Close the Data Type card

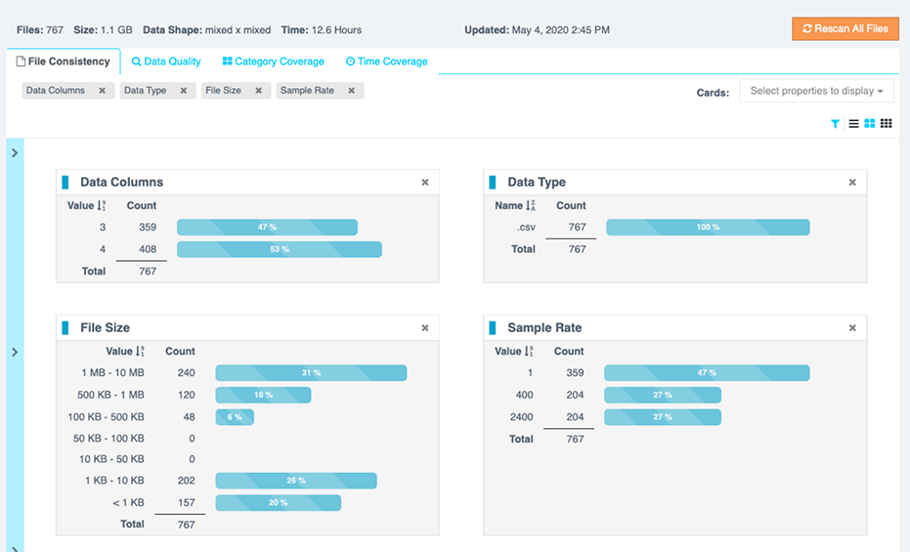[852, 183]
